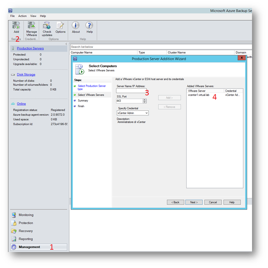Click the Cluster Name column header
Image resolution: width=268 pixels, height=268 pixels.
[x=200, y=52]
